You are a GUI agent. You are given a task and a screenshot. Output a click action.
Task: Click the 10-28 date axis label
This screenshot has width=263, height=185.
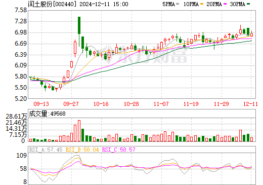[131, 104]
